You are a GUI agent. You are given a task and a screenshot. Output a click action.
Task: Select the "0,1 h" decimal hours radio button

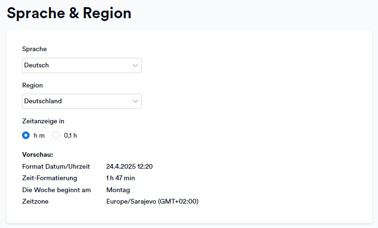pos(56,135)
